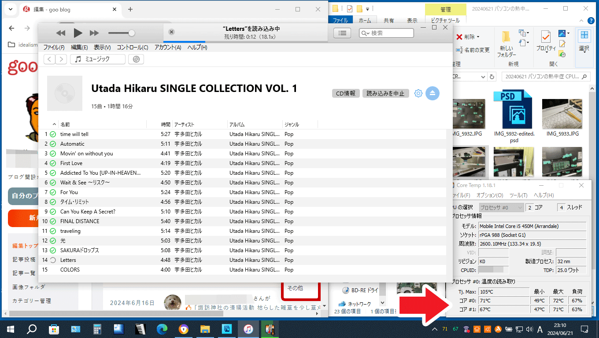
Task: Click the green checkmark beside 'For You'
Action: pos(53,192)
